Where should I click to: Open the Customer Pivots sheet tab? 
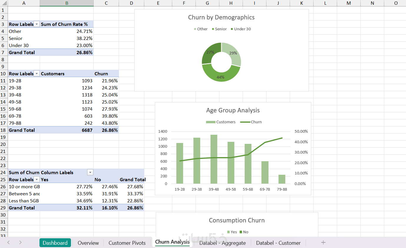tap(127, 243)
